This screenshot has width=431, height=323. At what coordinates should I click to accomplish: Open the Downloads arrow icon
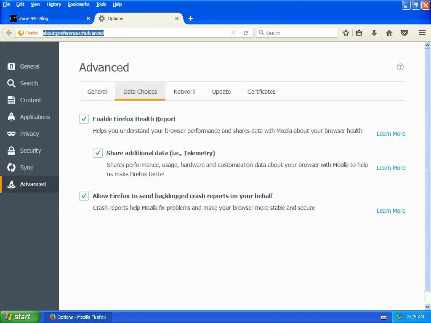(374, 33)
